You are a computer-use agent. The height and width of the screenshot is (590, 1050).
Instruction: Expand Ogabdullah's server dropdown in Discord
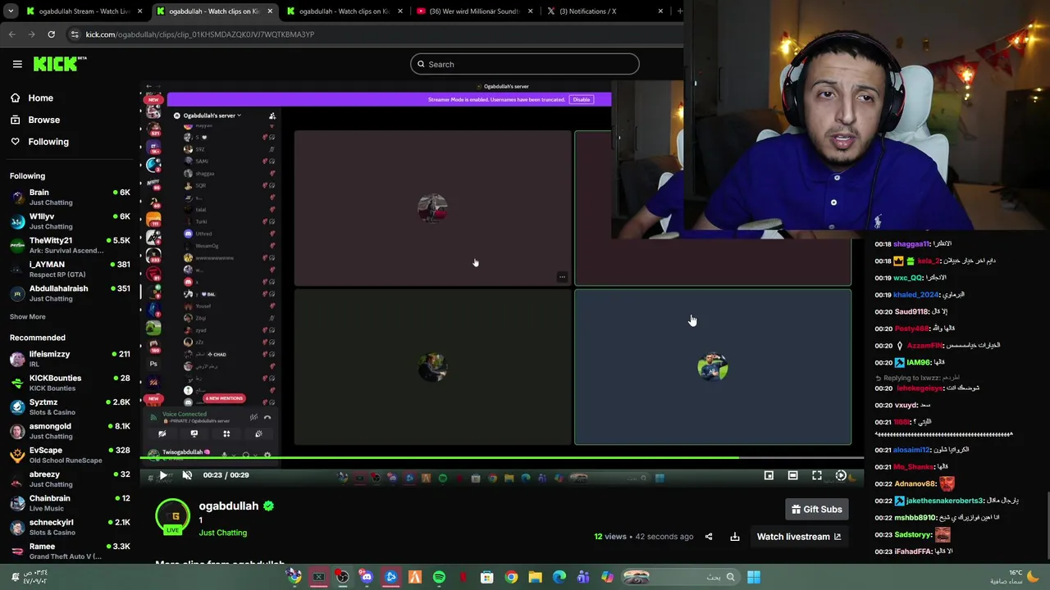tap(212, 116)
